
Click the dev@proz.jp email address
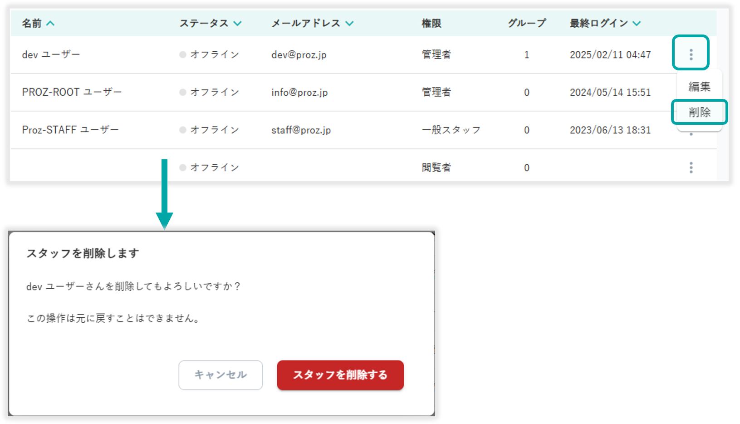click(x=299, y=55)
